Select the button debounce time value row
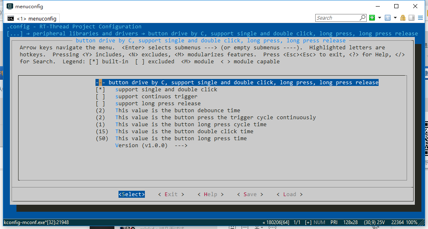The width and height of the screenshot is (428, 229). pos(168,111)
